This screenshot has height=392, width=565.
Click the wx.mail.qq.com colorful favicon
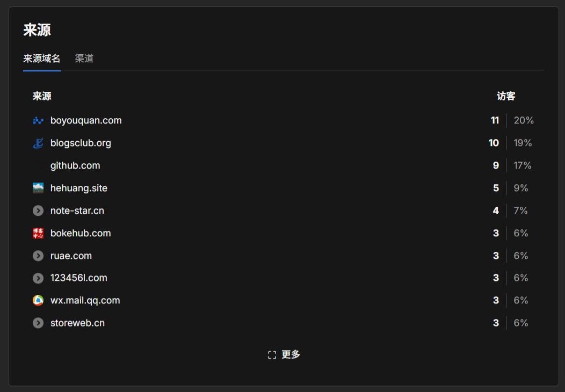(38, 301)
